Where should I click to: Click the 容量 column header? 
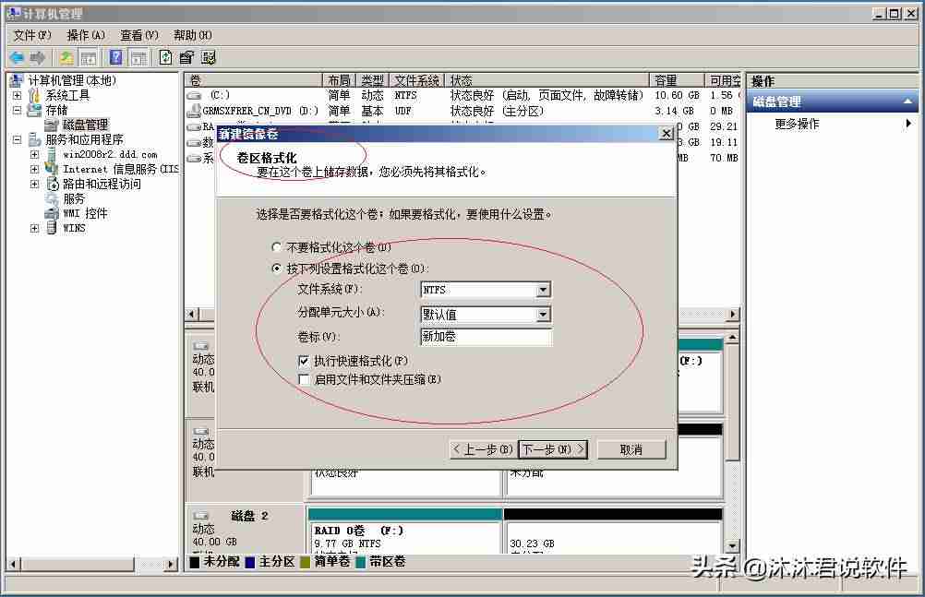[x=677, y=80]
